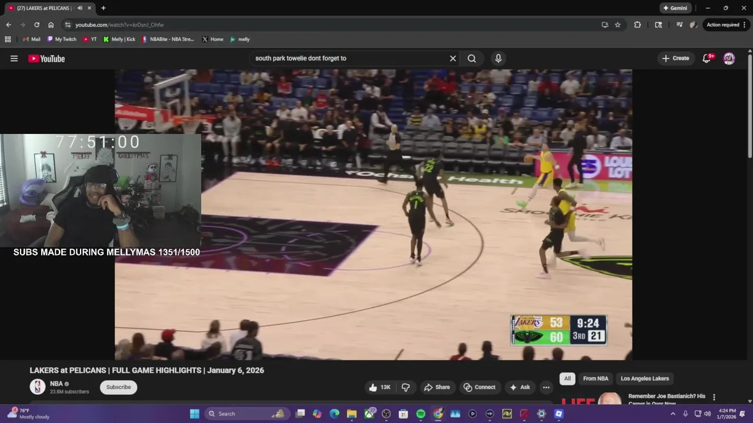Pause the Lakers at Pelicans video player
This screenshot has width=753, height=423.
[374, 214]
